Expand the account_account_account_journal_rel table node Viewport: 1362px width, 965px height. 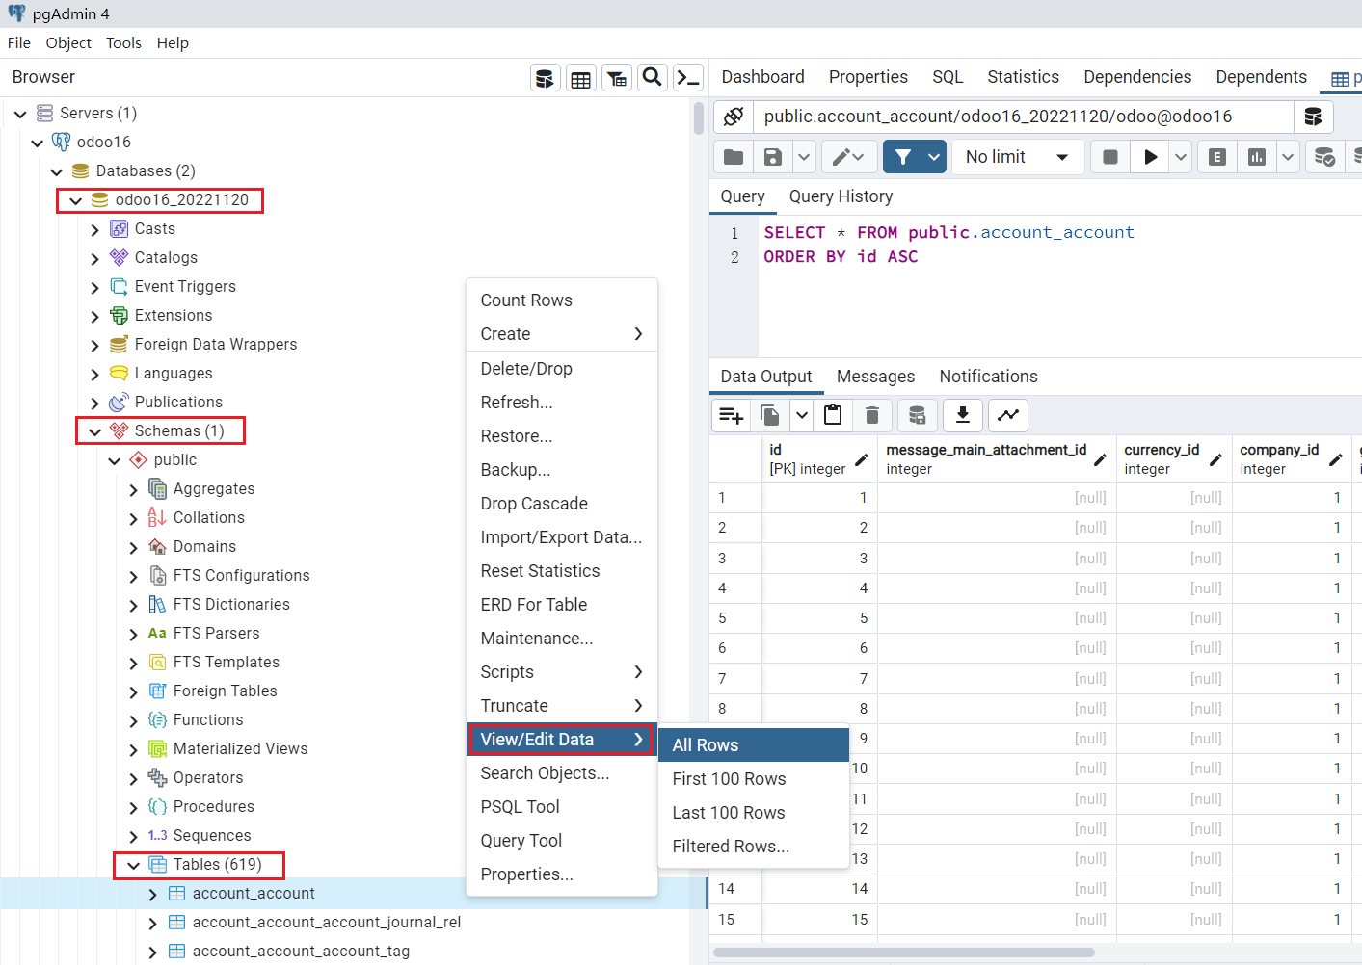click(152, 923)
